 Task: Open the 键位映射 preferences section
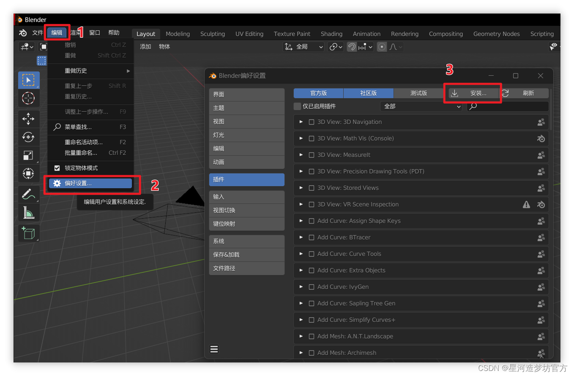point(247,224)
